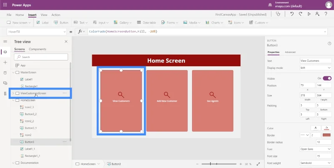Open the Custom dropdown

pyautogui.click(x=258, y=23)
